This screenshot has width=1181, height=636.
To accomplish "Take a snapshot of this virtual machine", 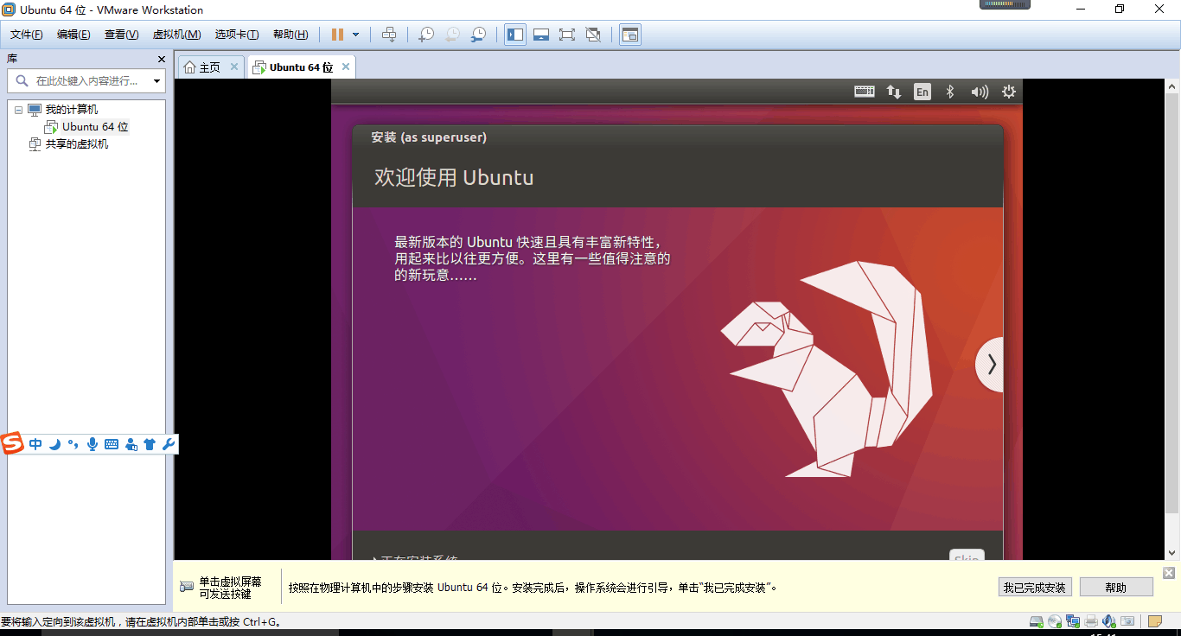I will (x=426, y=35).
